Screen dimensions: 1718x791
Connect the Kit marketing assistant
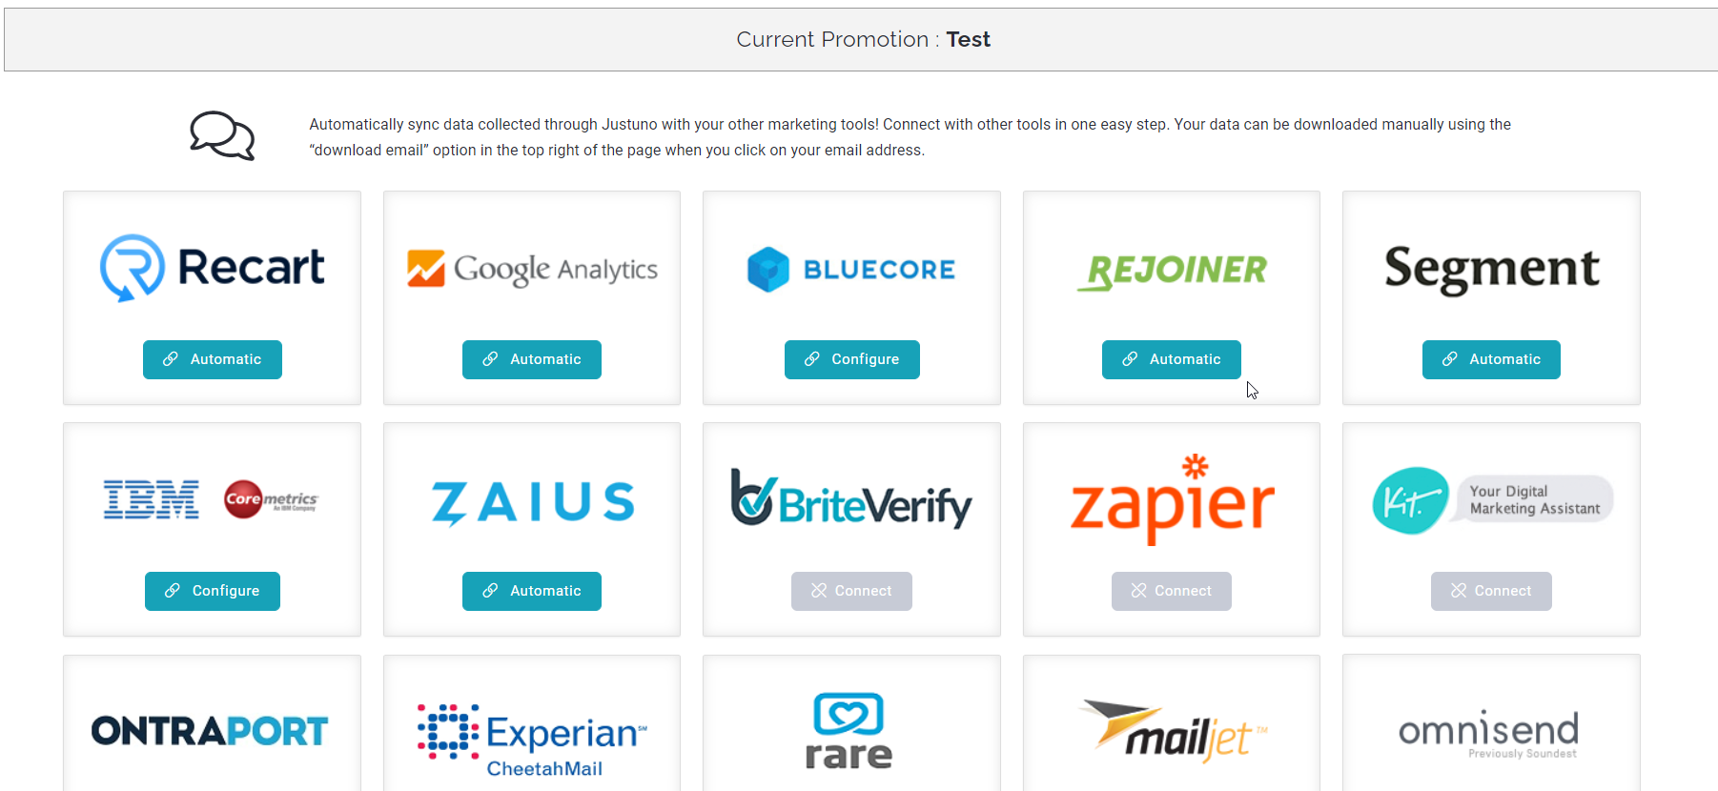pyautogui.click(x=1491, y=591)
